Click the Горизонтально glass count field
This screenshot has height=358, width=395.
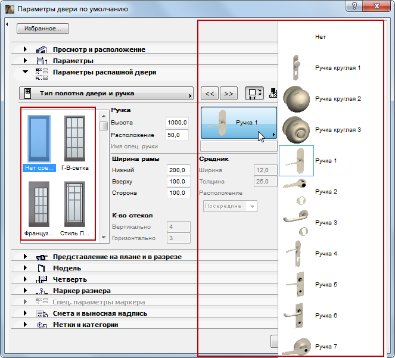(x=178, y=238)
